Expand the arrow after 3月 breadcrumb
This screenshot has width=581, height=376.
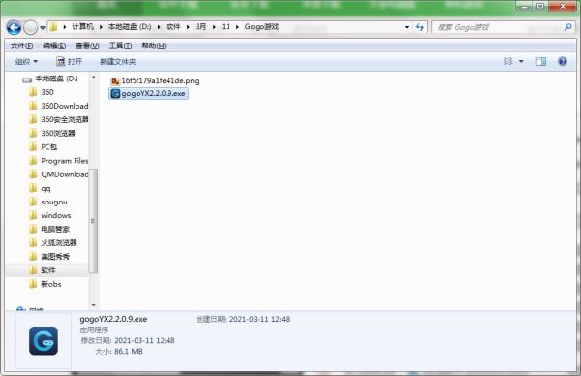point(214,27)
